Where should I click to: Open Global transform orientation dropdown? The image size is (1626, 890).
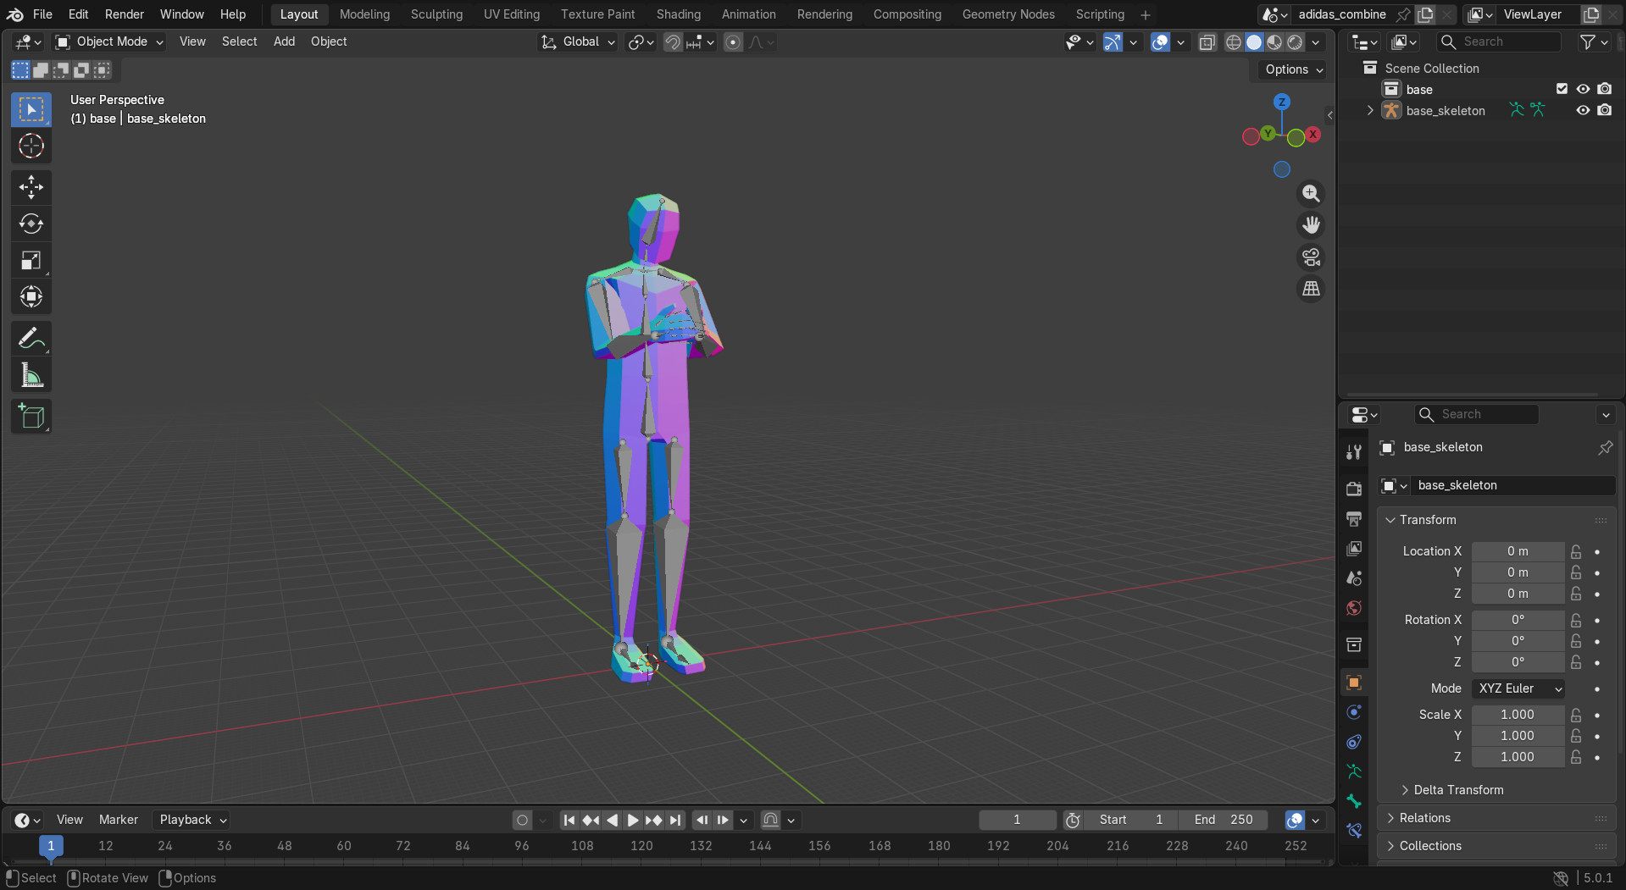tap(578, 42)
